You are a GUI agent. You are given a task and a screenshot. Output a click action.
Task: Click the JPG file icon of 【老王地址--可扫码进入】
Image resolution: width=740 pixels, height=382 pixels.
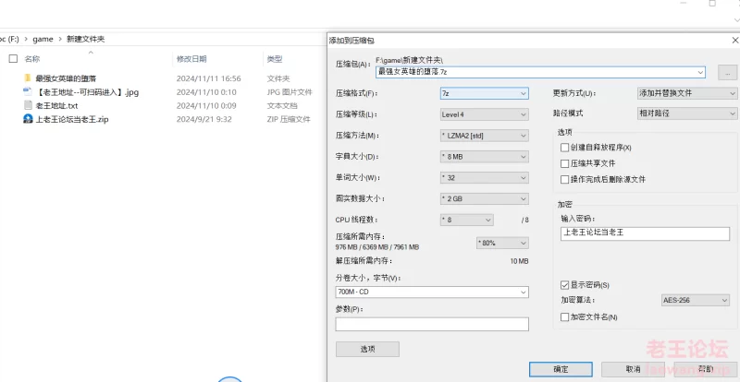(x=28, y=92)
